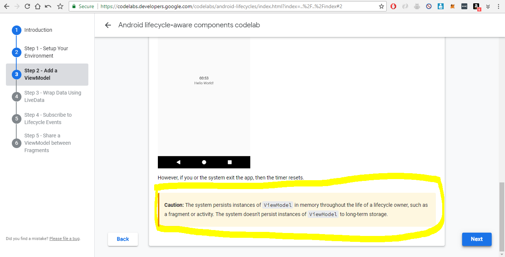Open the blue person extension icon

[441, 6]
